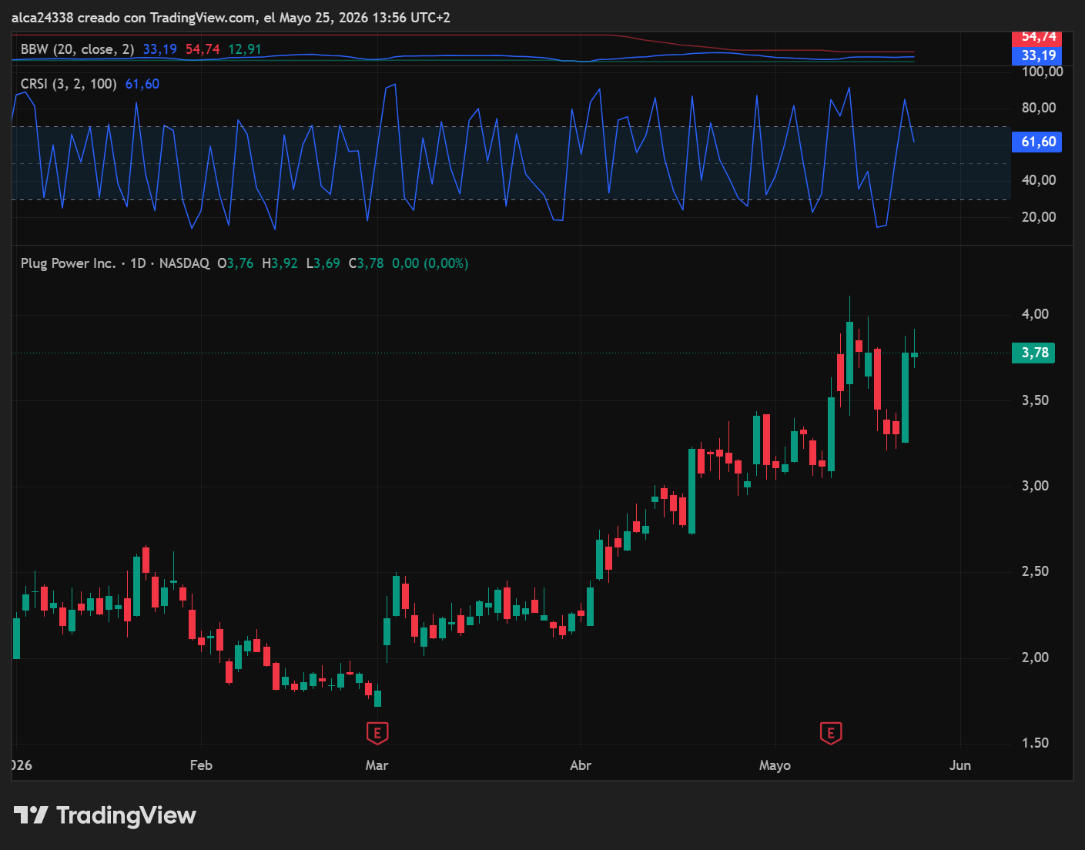Click the timestamp "Mayo 25, 2026 13:56 UTC+2"
The width and height of the screenshot is (1085, 850).
(365, 17)
